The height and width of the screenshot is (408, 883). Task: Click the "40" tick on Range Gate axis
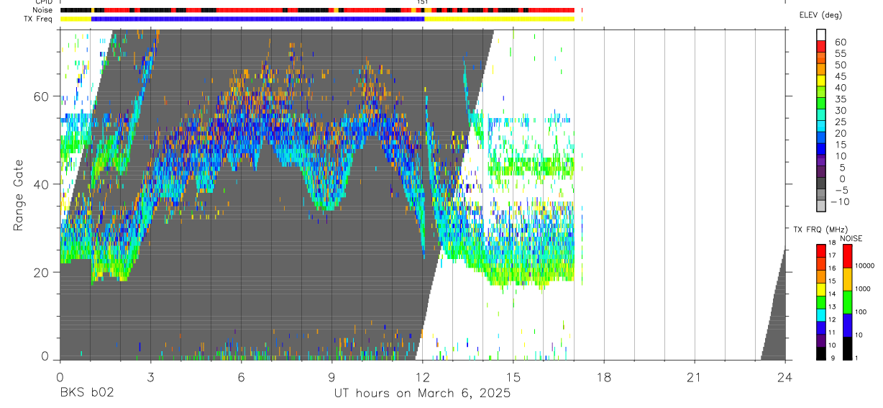tap(41, 184)
